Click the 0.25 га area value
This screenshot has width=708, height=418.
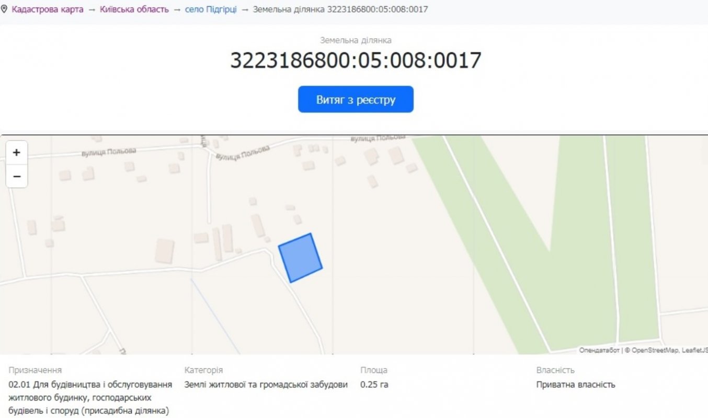point(374,385)
